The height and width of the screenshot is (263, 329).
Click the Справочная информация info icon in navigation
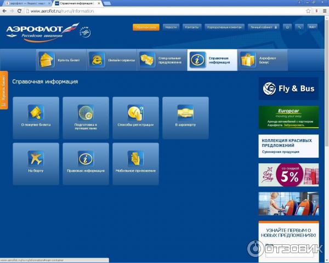pos(197,60)
